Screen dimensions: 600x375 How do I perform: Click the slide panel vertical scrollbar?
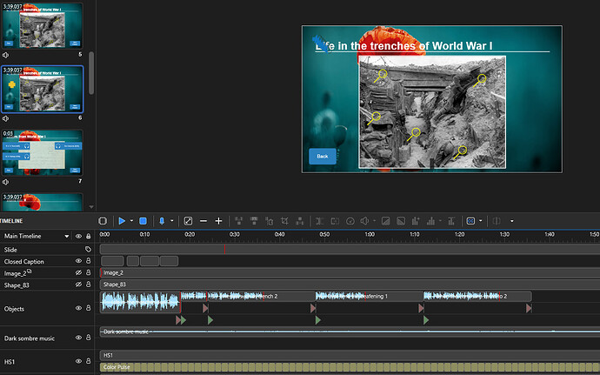[x=91, y=71]
